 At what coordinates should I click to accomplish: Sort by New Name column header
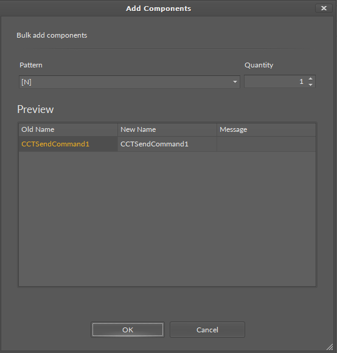click(x=167, y=129)
